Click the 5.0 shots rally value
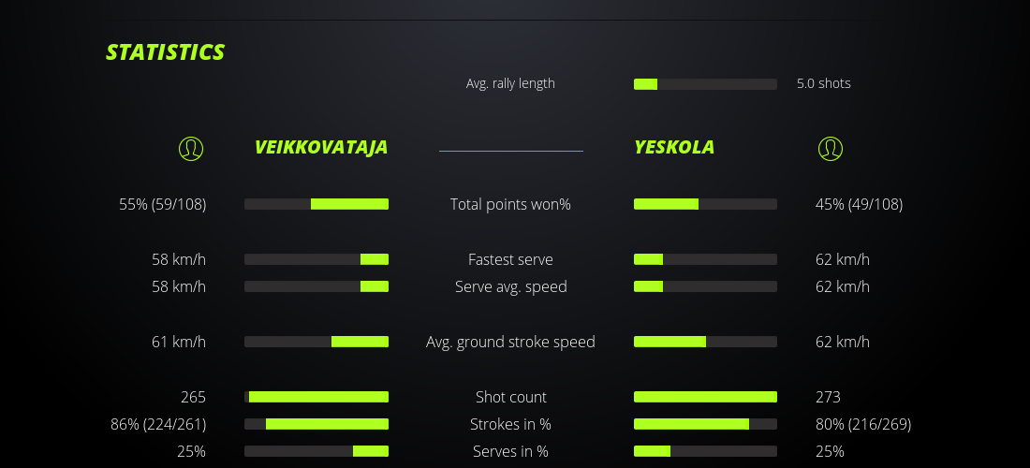 [x=823, y=83]
